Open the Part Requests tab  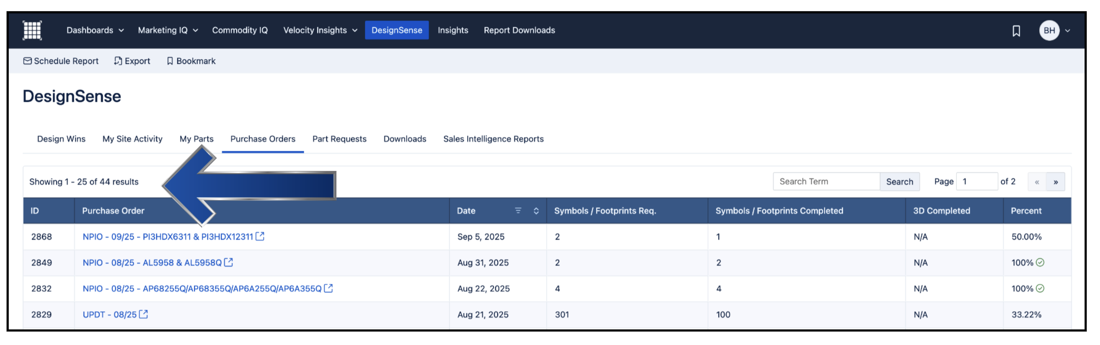point(339,139)
